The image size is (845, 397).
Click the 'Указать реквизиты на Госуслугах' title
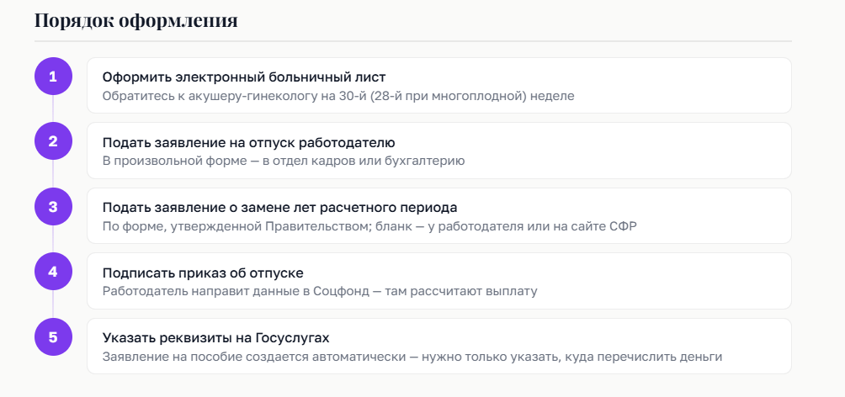[x=215, y=337]
